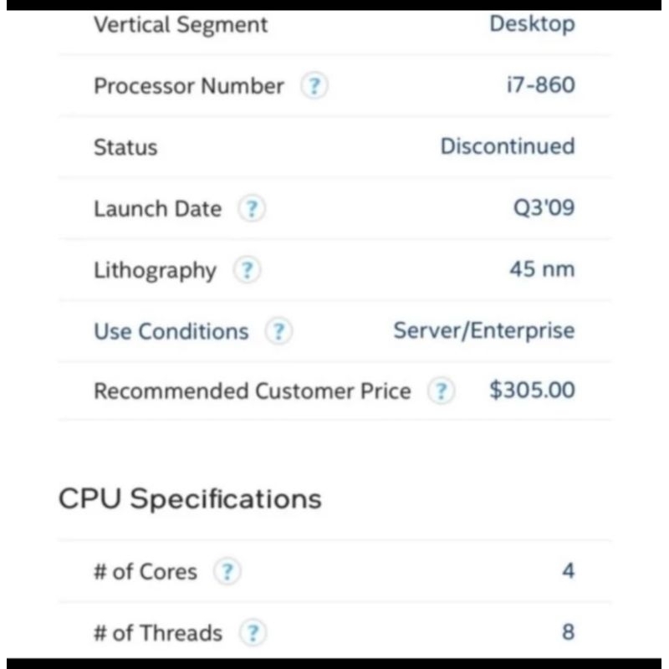Click help icon beside Processor Number
Viewport: 669px width, 669px height.
(x=314, y=86)
